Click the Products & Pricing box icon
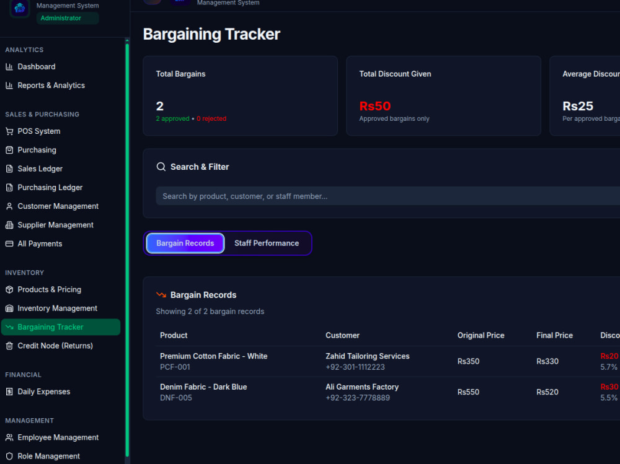 pos(9,290)
